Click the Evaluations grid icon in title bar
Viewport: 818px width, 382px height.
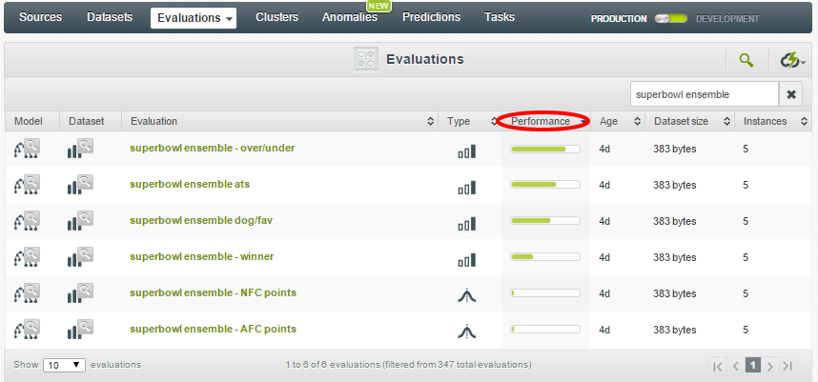(x=367, y=59)
